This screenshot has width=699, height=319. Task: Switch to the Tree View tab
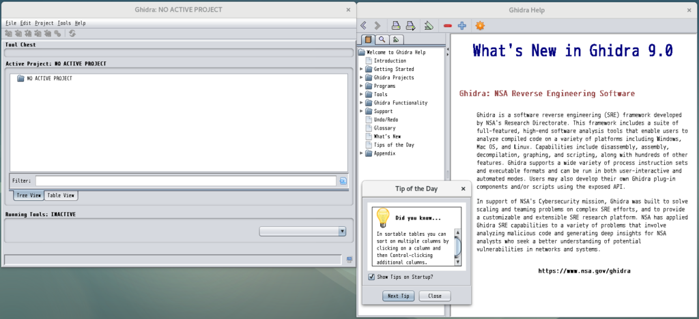[29, 196]
